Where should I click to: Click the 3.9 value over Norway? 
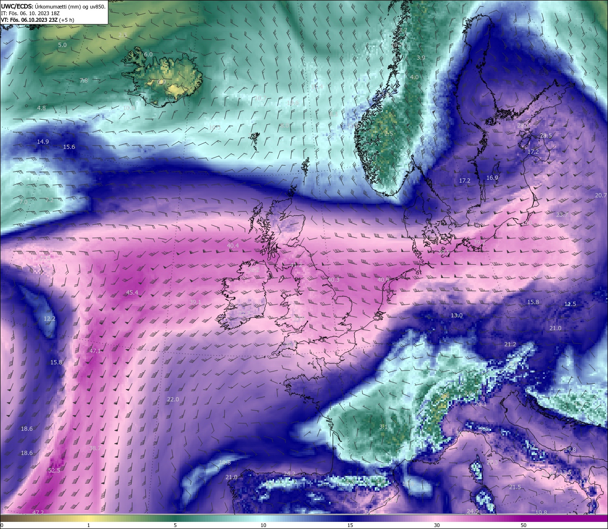(421, 58)
